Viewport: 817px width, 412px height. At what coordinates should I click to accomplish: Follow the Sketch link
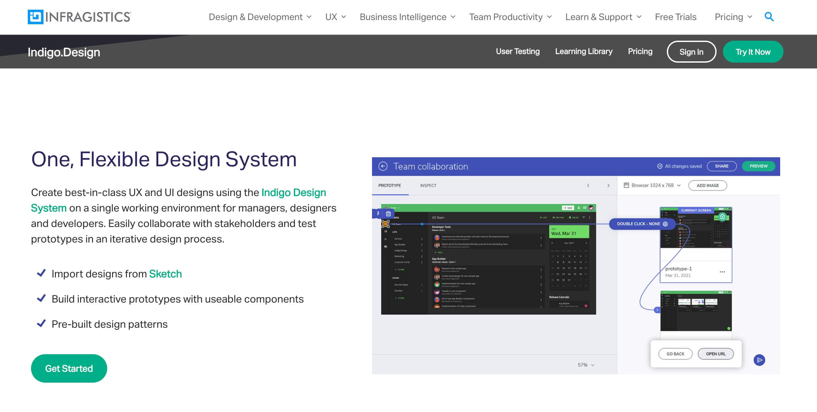(165, 274)
